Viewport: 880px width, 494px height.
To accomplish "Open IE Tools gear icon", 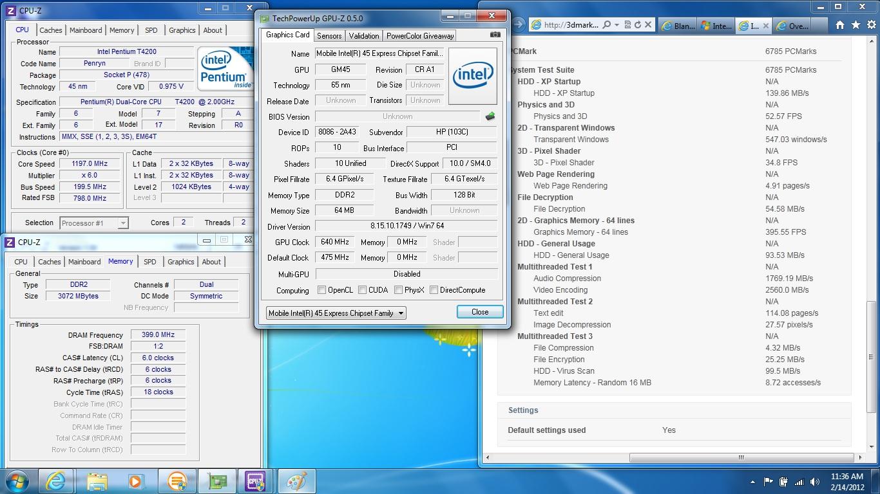I will tap(870, 25).
